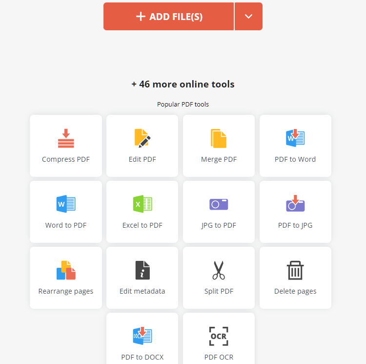Select the Split PDF scissors icon
366x364 pixels.
[219, 270]
